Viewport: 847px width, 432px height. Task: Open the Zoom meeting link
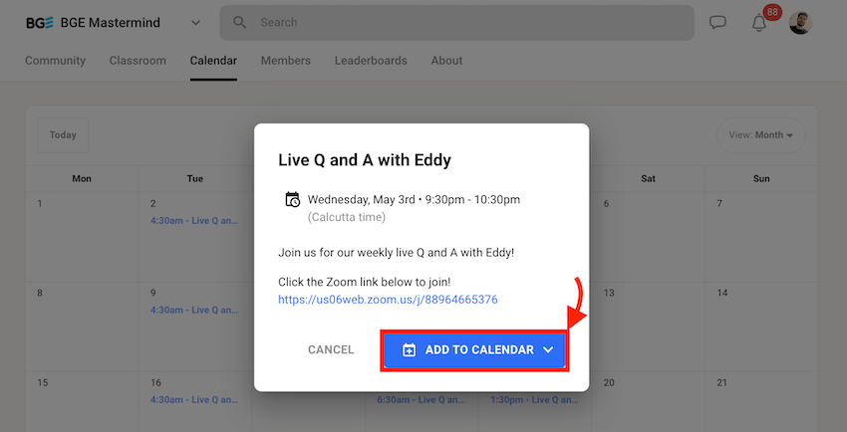coord(388,300)
